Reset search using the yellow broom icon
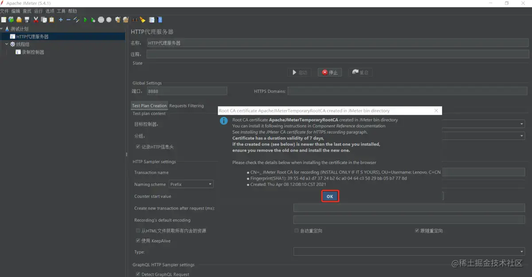The width and height of the screenshot is (532, 277). pos(142,19)
